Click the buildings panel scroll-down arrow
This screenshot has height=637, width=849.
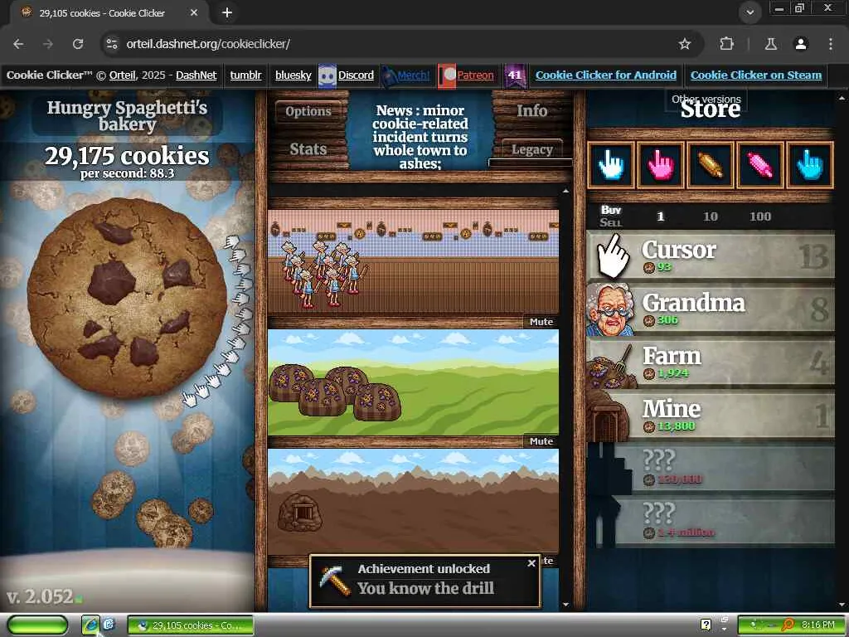pyautogui.click(x=565, y=605)
